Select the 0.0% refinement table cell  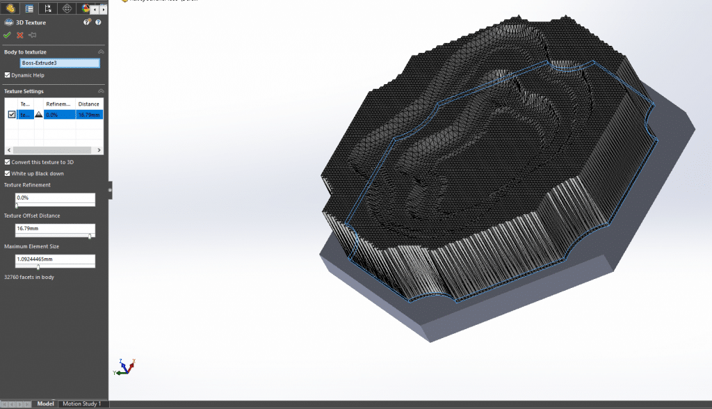coord(60,115)
